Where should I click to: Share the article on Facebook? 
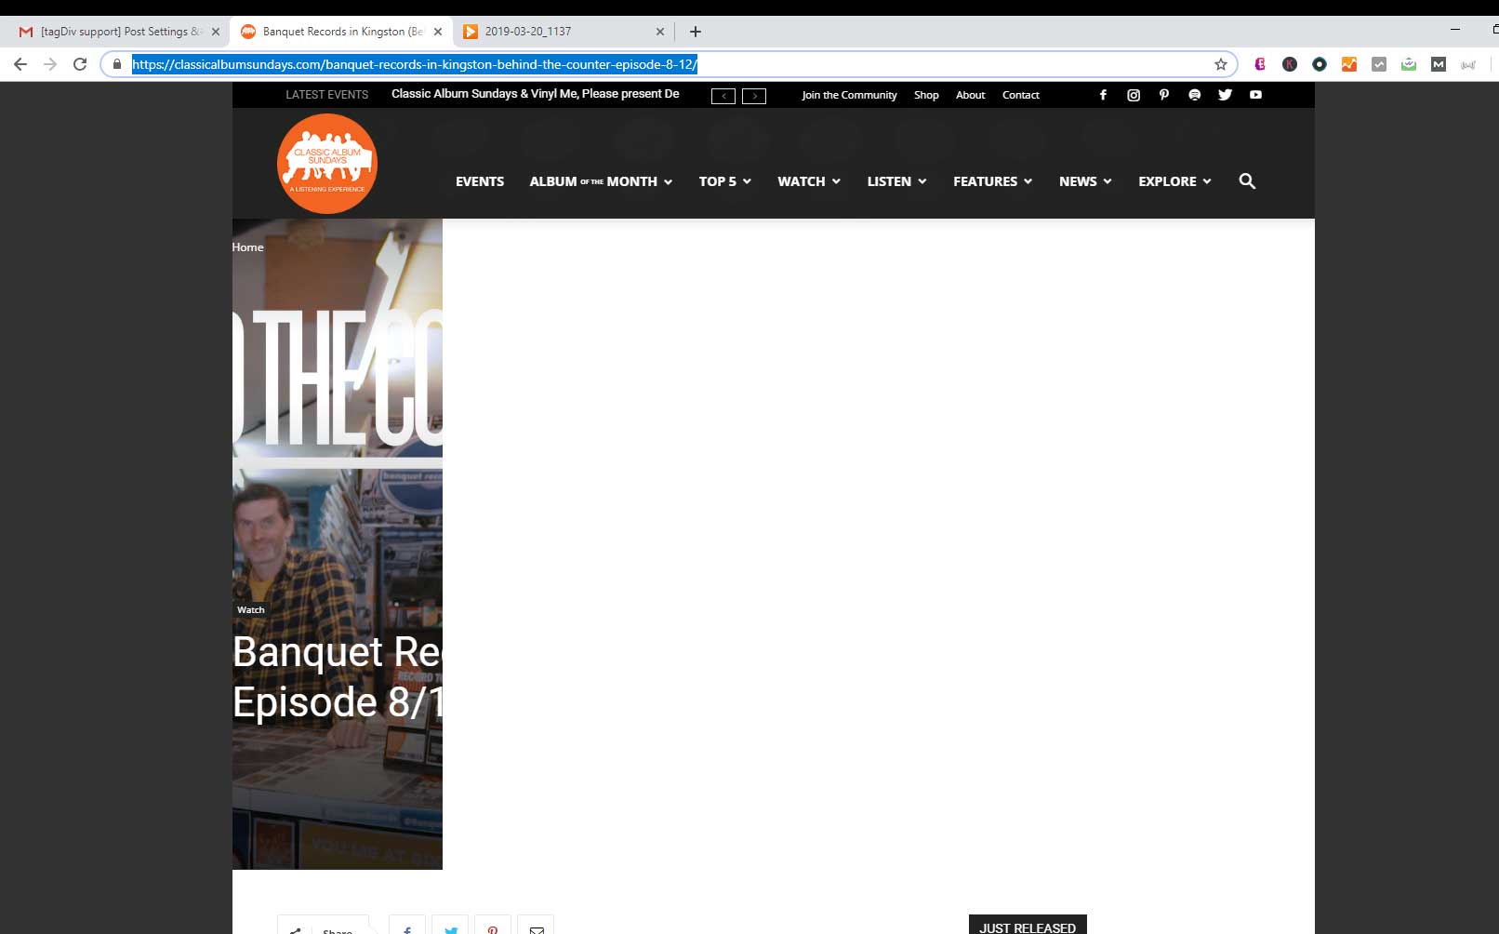pos(407,926)
